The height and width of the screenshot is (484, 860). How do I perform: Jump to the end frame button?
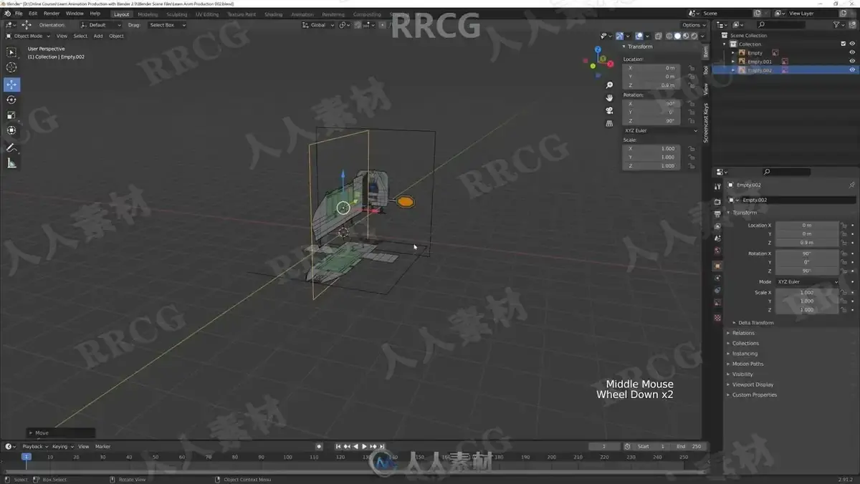[x=383, y=446]
